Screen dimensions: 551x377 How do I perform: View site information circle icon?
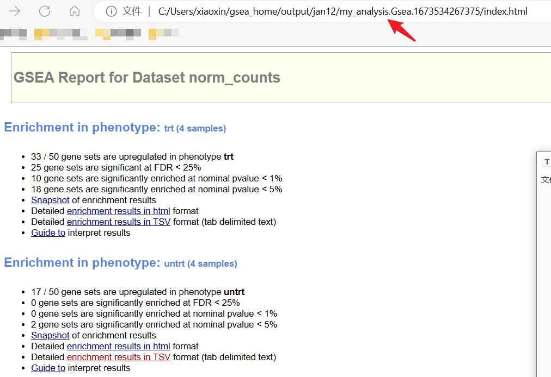111,11
